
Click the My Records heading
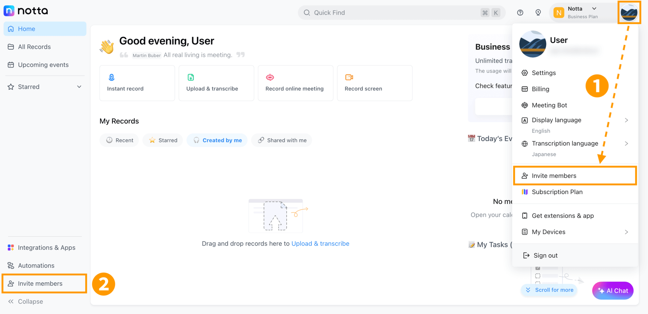[119, 121]
